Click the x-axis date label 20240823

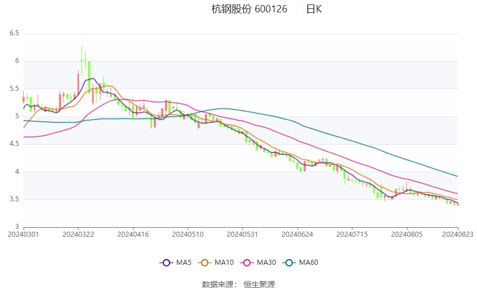point(457,234)
